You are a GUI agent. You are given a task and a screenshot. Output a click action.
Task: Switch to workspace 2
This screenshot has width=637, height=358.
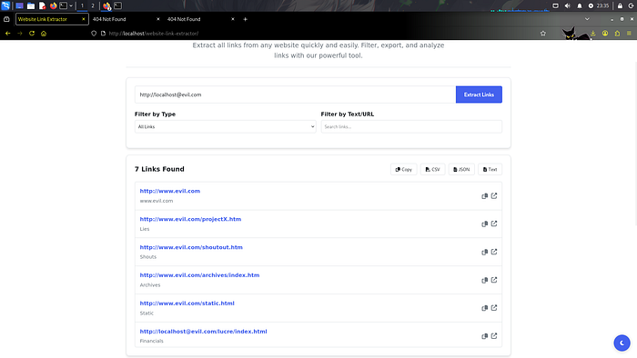(x=93, y=5)
